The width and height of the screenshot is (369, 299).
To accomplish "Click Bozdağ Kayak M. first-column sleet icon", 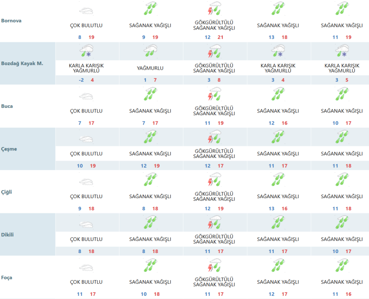I will click(x=86, y=51).
